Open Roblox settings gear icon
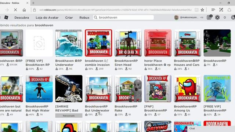The width and height of the screenshot is (235, 132). coord(233,18)
